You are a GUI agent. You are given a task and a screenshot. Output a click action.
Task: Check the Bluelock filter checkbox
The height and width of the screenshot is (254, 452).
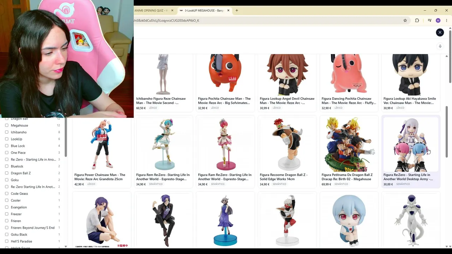[x=7, y=166]
